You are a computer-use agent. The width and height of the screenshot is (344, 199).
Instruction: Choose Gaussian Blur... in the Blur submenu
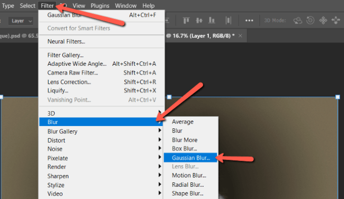pos(191,158)
